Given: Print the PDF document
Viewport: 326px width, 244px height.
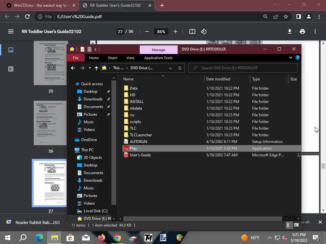Looking at the screenshot, I should [302, 31].
